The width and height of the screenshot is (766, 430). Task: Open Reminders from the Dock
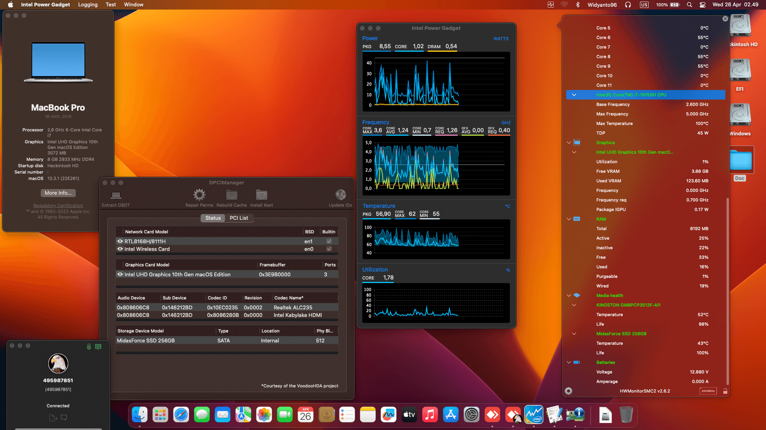pos(347,415)
